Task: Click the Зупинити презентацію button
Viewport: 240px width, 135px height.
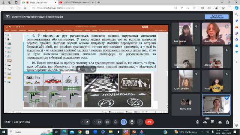Action: pyautogui.click(x=217, y=16)
